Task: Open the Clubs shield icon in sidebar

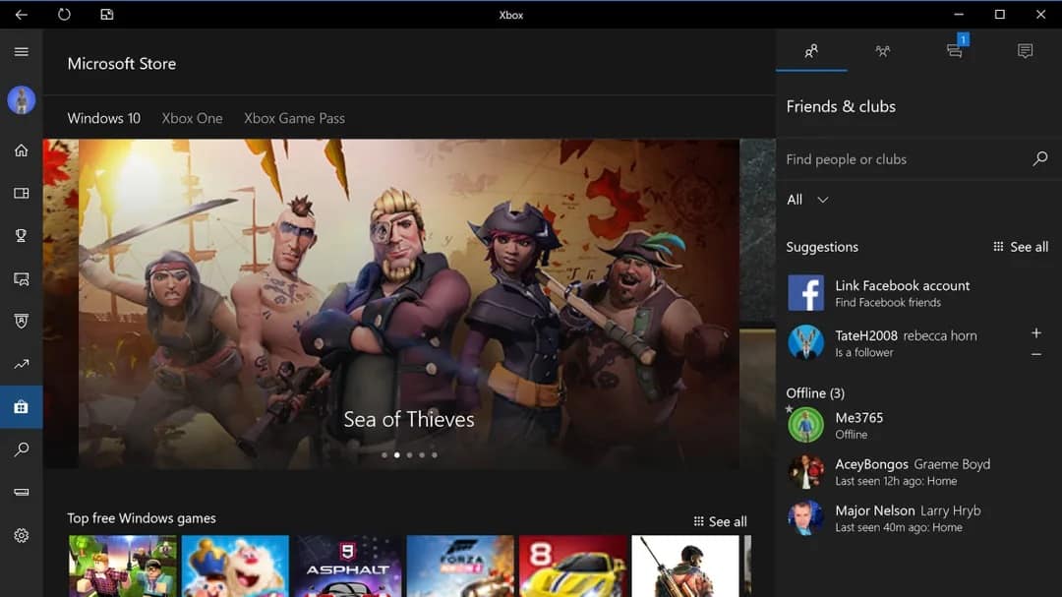Action: point(21,322)
